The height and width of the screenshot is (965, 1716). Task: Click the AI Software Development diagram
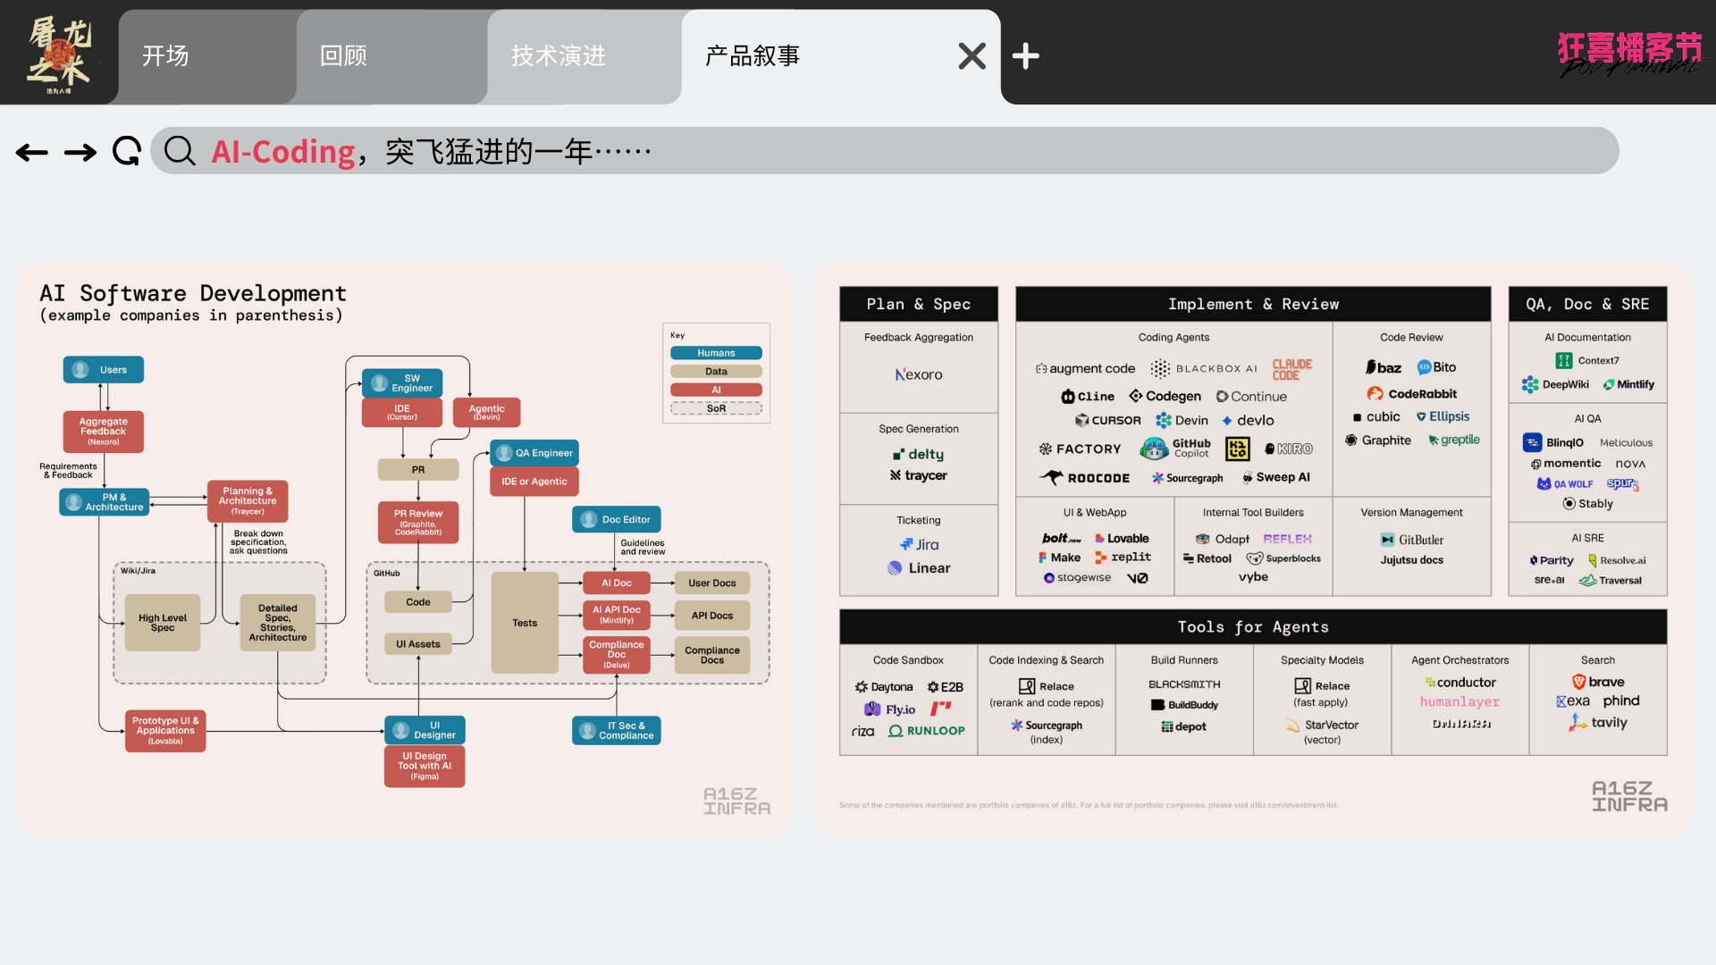(x=405, y=549)
